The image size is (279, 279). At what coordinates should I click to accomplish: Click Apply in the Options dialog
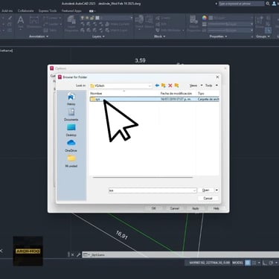196,208
